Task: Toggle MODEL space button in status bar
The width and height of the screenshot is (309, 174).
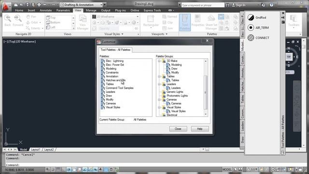Action: (x=227, y=170)
